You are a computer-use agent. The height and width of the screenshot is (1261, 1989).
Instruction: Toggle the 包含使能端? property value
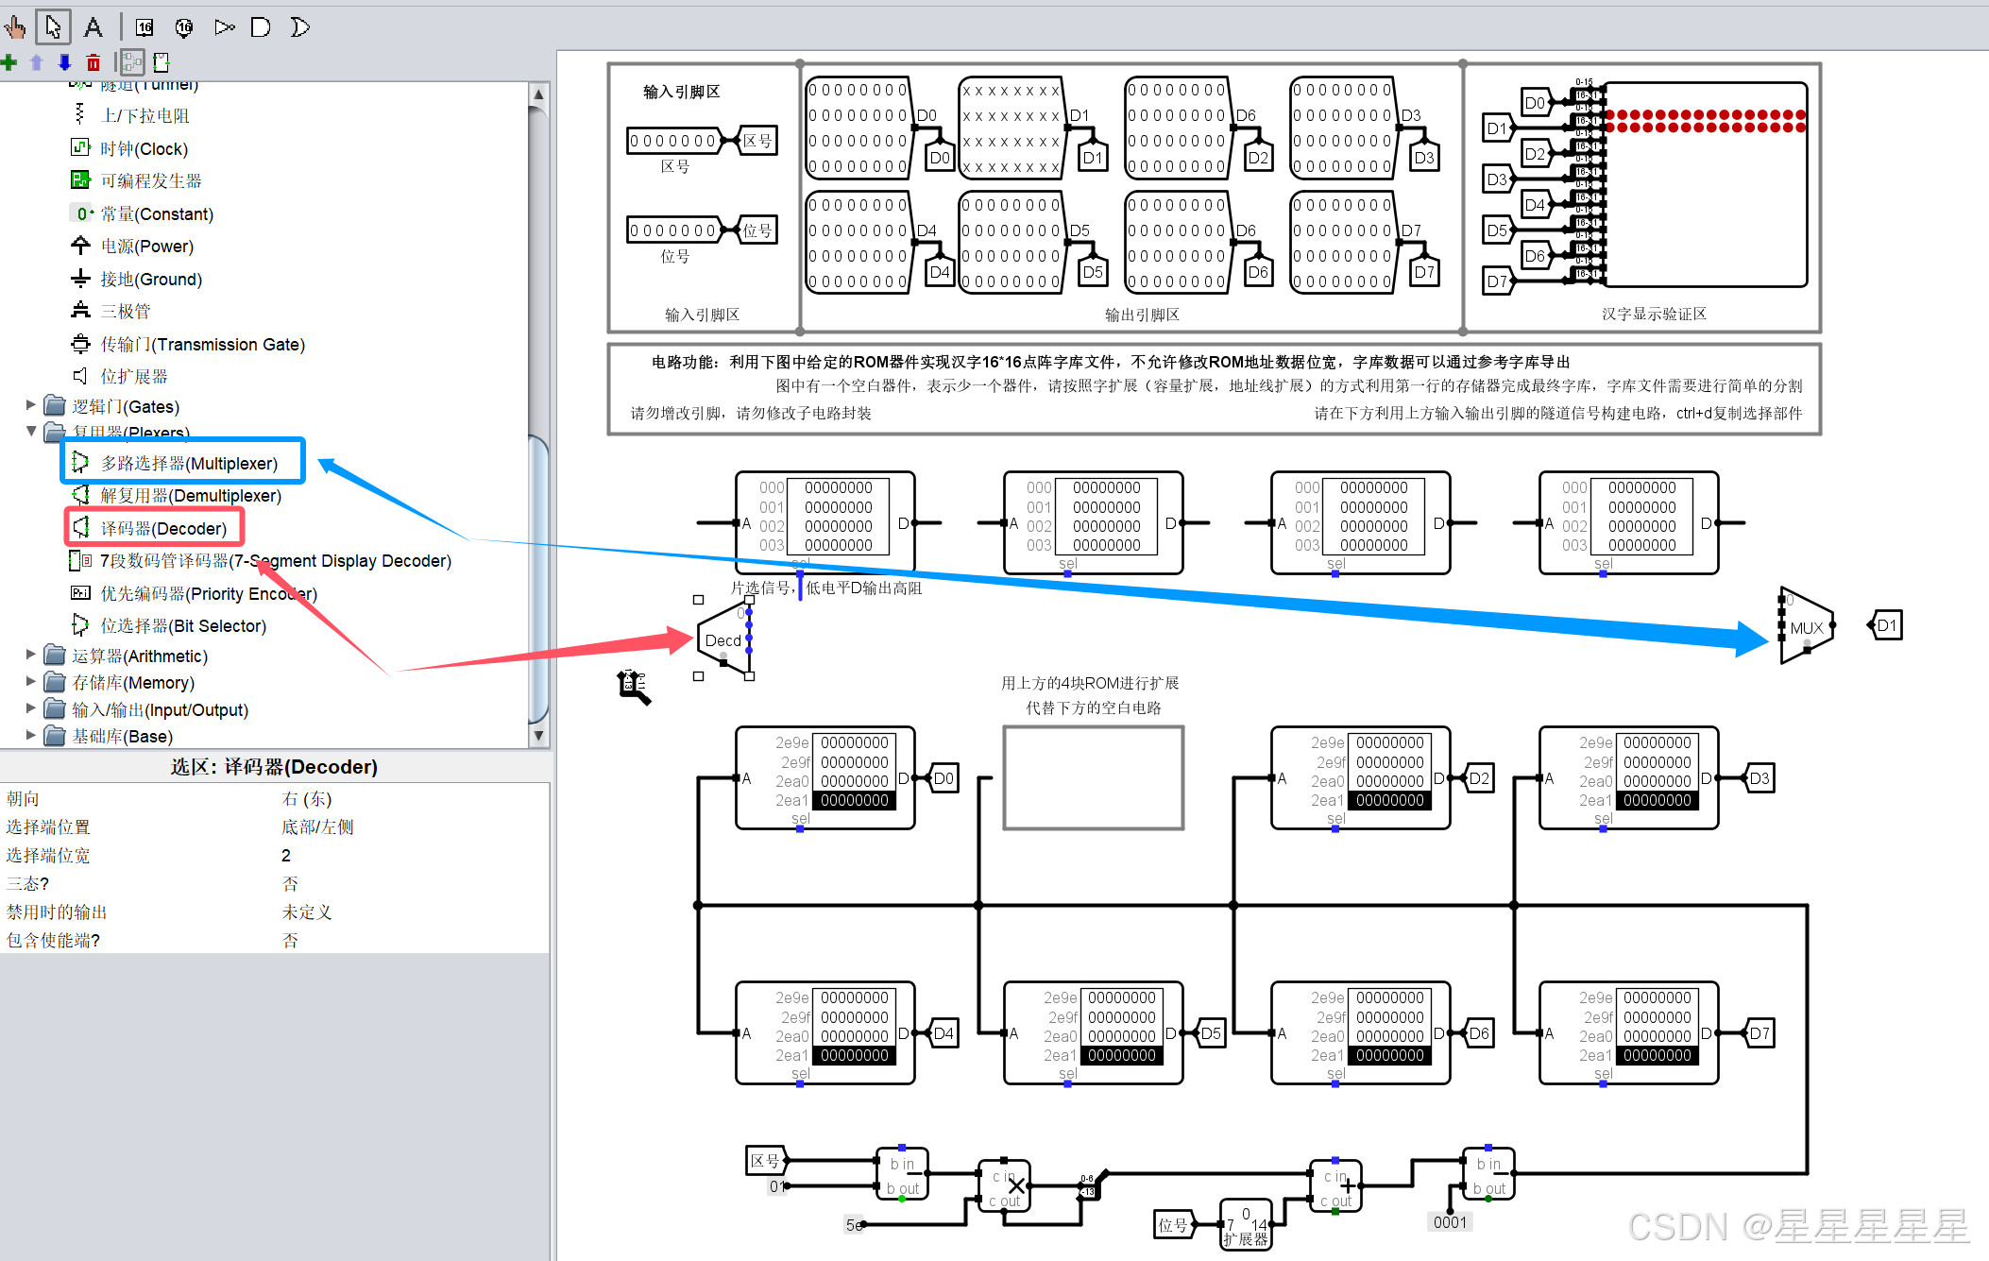point(290,941)
